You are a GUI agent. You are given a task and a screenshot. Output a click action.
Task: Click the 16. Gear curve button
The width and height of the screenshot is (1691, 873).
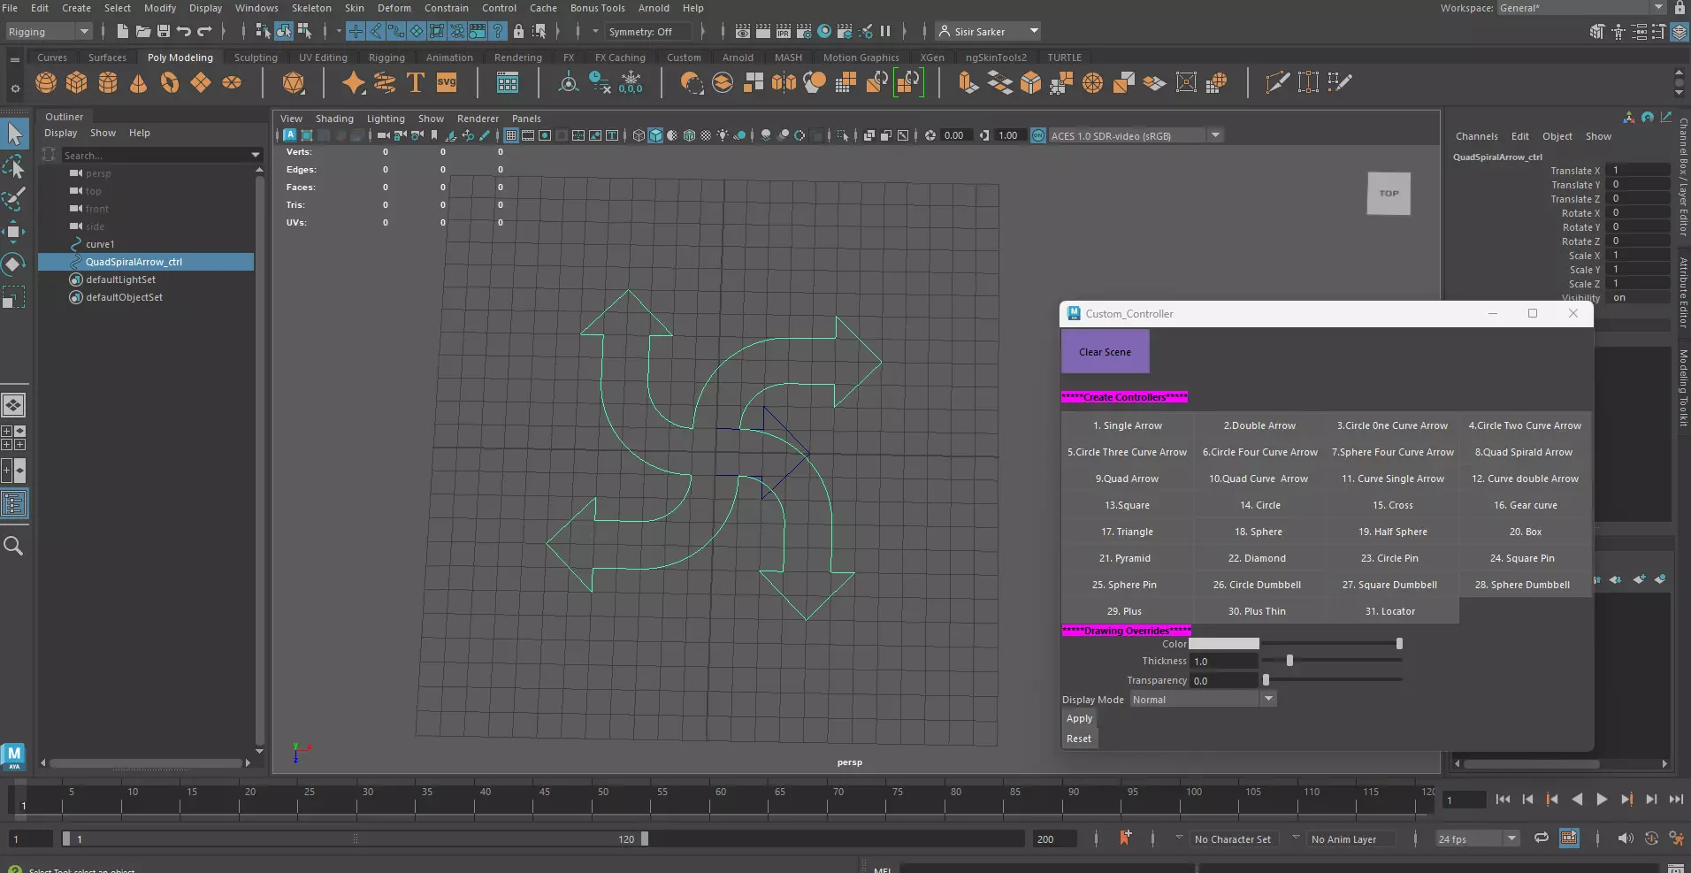click(x=1526, y=505)
